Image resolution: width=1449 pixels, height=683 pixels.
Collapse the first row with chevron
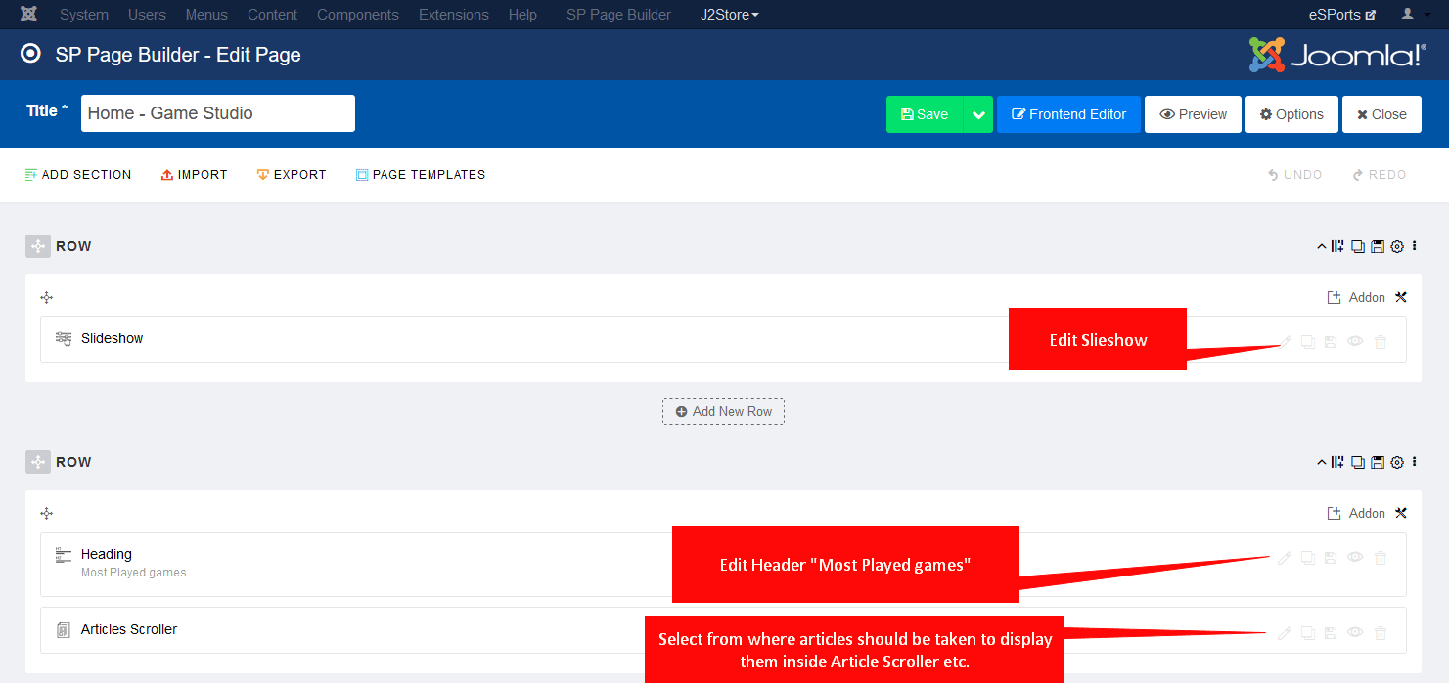tap(1322, 247)
